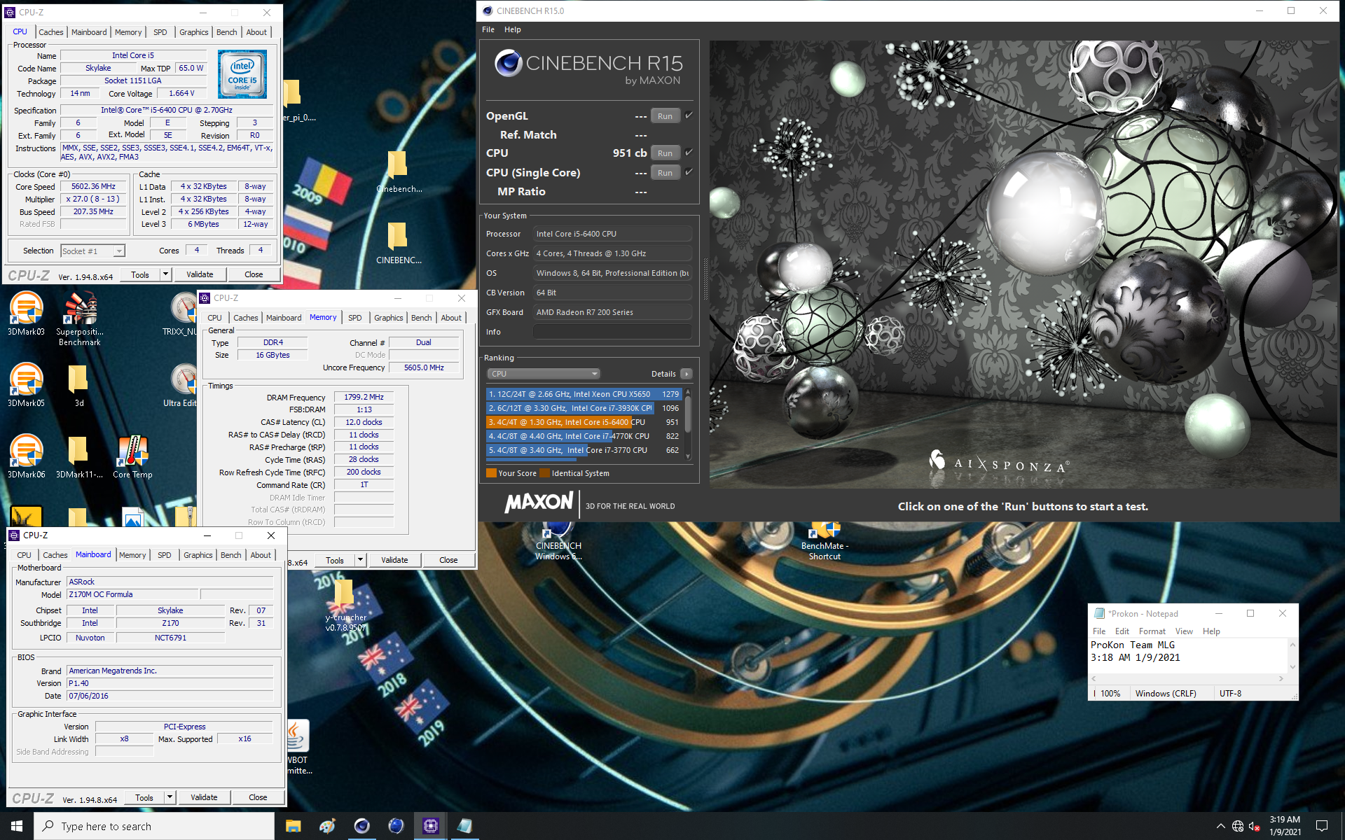Screen dimensions: 1345x840
Task: Open Tools dropdown arrow in top CPU-Z
Action: 166,274
